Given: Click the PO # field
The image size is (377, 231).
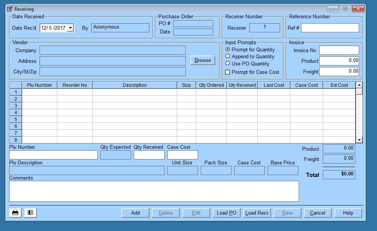Looking at the screenshot, I should tap(193, 24).
